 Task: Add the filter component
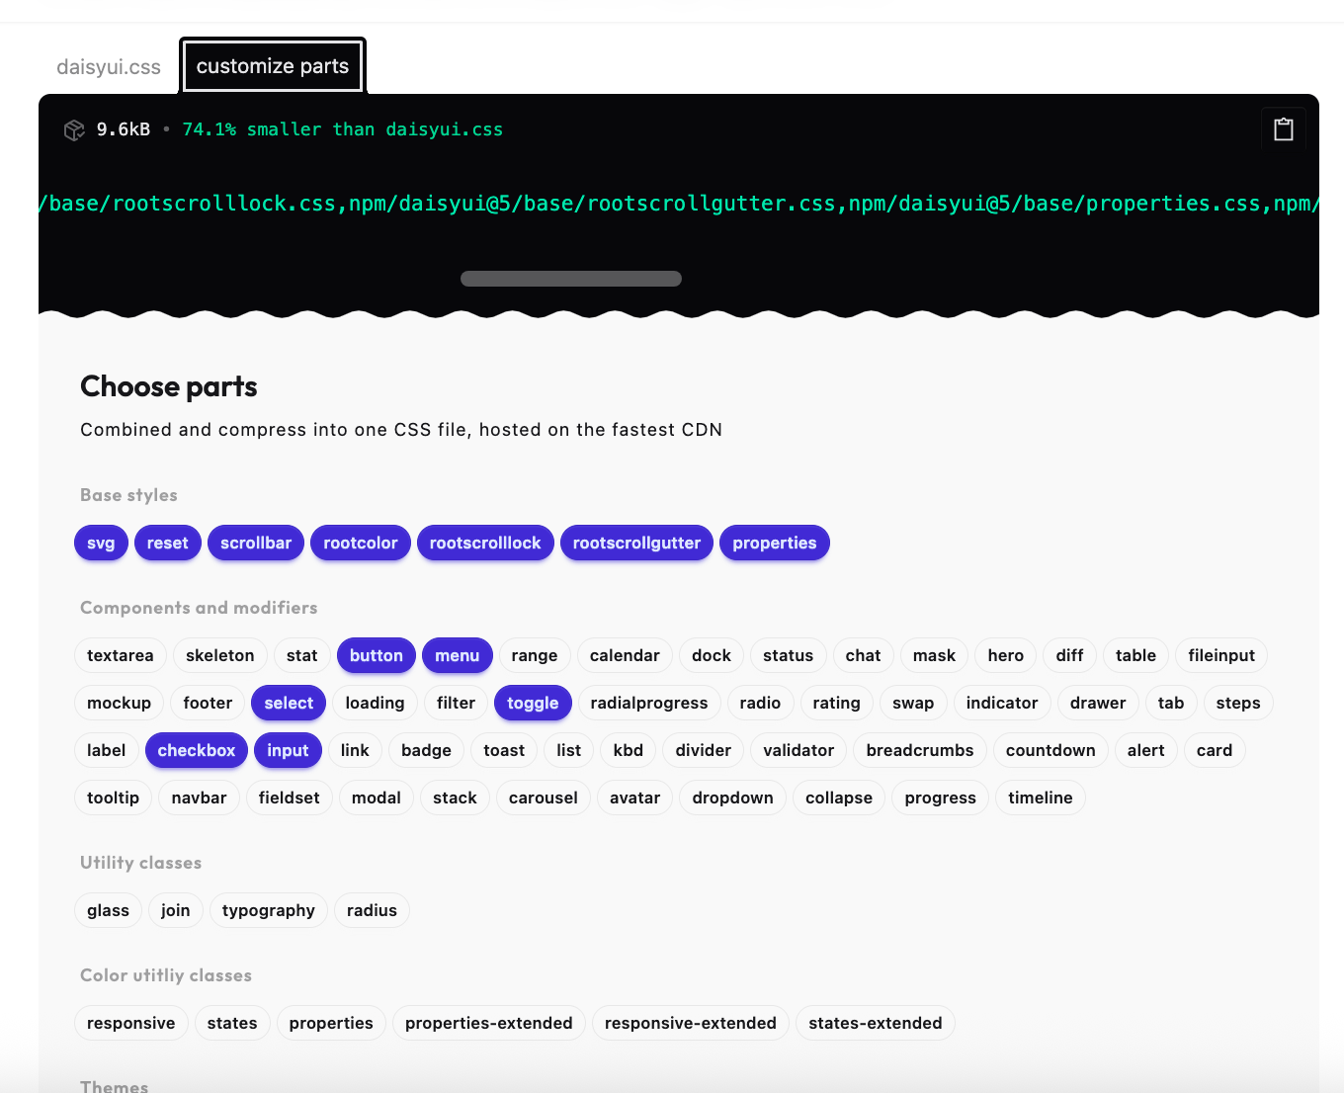[457, 703]
